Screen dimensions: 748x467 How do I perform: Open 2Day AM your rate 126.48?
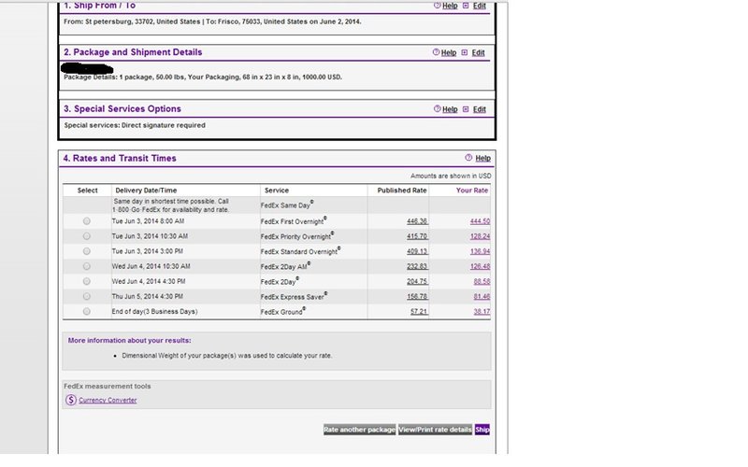pyautogui.click(x=480, y=266)
